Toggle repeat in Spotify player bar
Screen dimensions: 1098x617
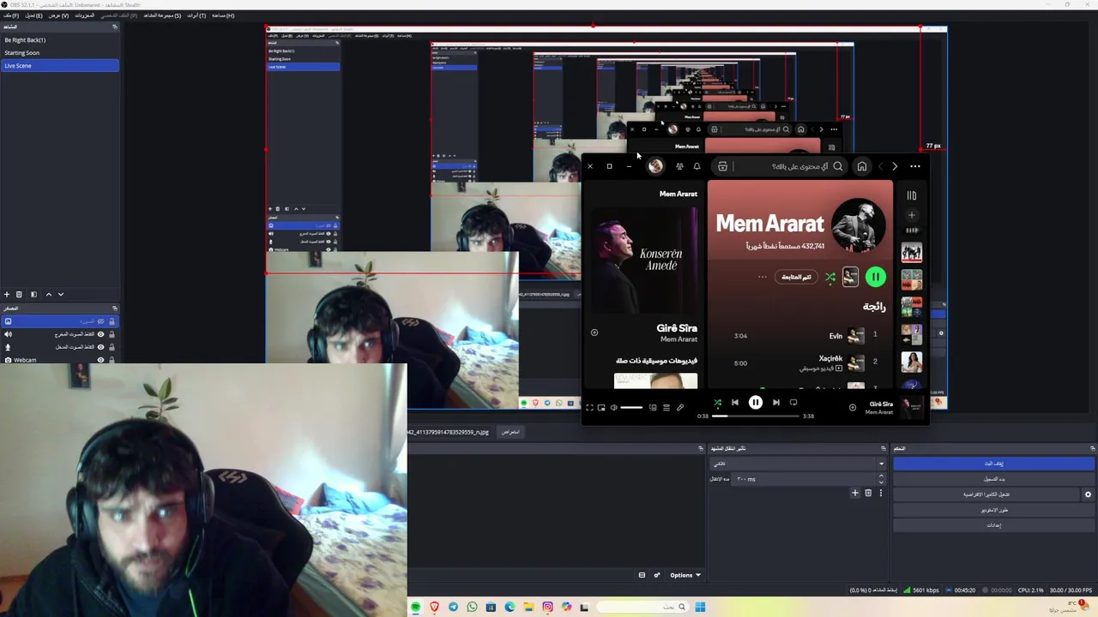point(793,403)
